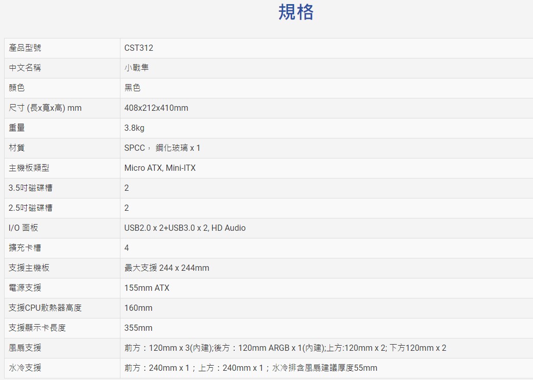Click the USB2.0 x 2+USB3.0 x 2, HD Audio value
The image size is (533, 380).
[x=185, y=228]
